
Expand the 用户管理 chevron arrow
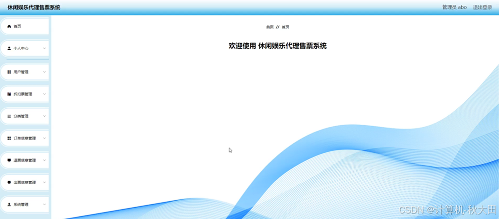click(x=44, y=72)
